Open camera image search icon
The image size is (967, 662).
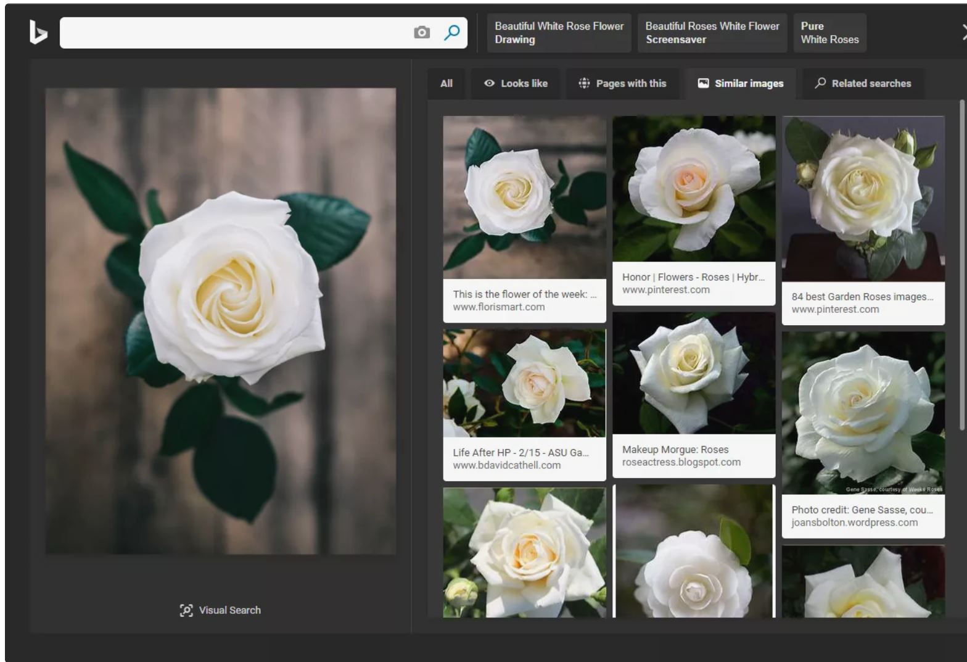422,33
